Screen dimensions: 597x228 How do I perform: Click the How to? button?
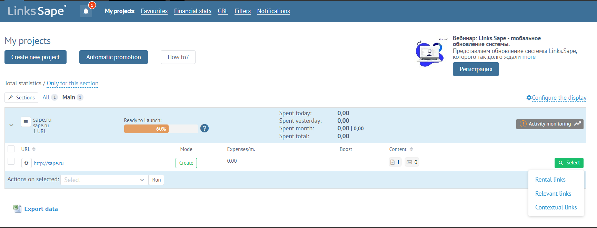[178, 57]
